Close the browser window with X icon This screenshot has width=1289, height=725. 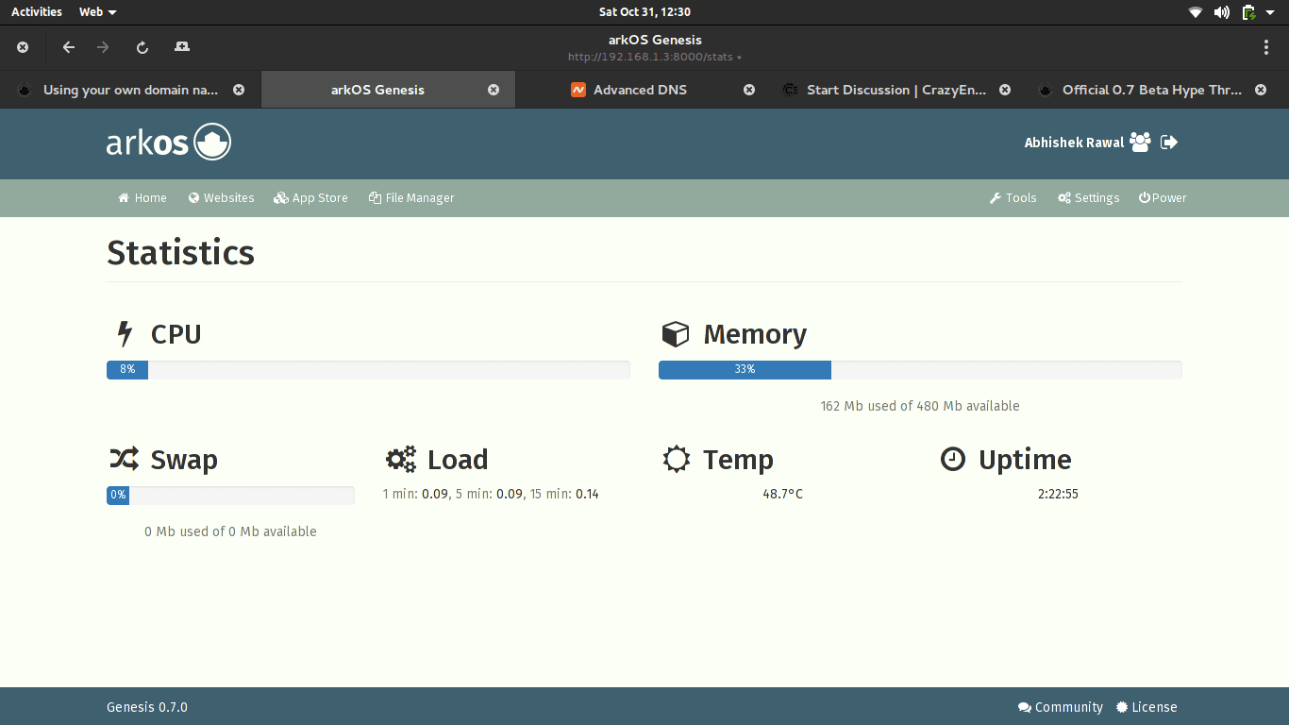[x=23, y=47]
